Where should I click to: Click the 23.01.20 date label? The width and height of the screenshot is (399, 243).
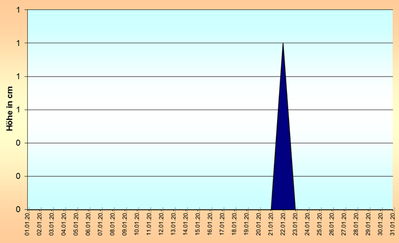point(295,224)
